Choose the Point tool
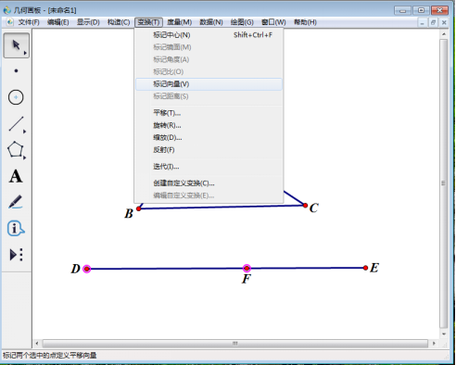Viewport: 456px width, 365px height. tap(16, 70)
